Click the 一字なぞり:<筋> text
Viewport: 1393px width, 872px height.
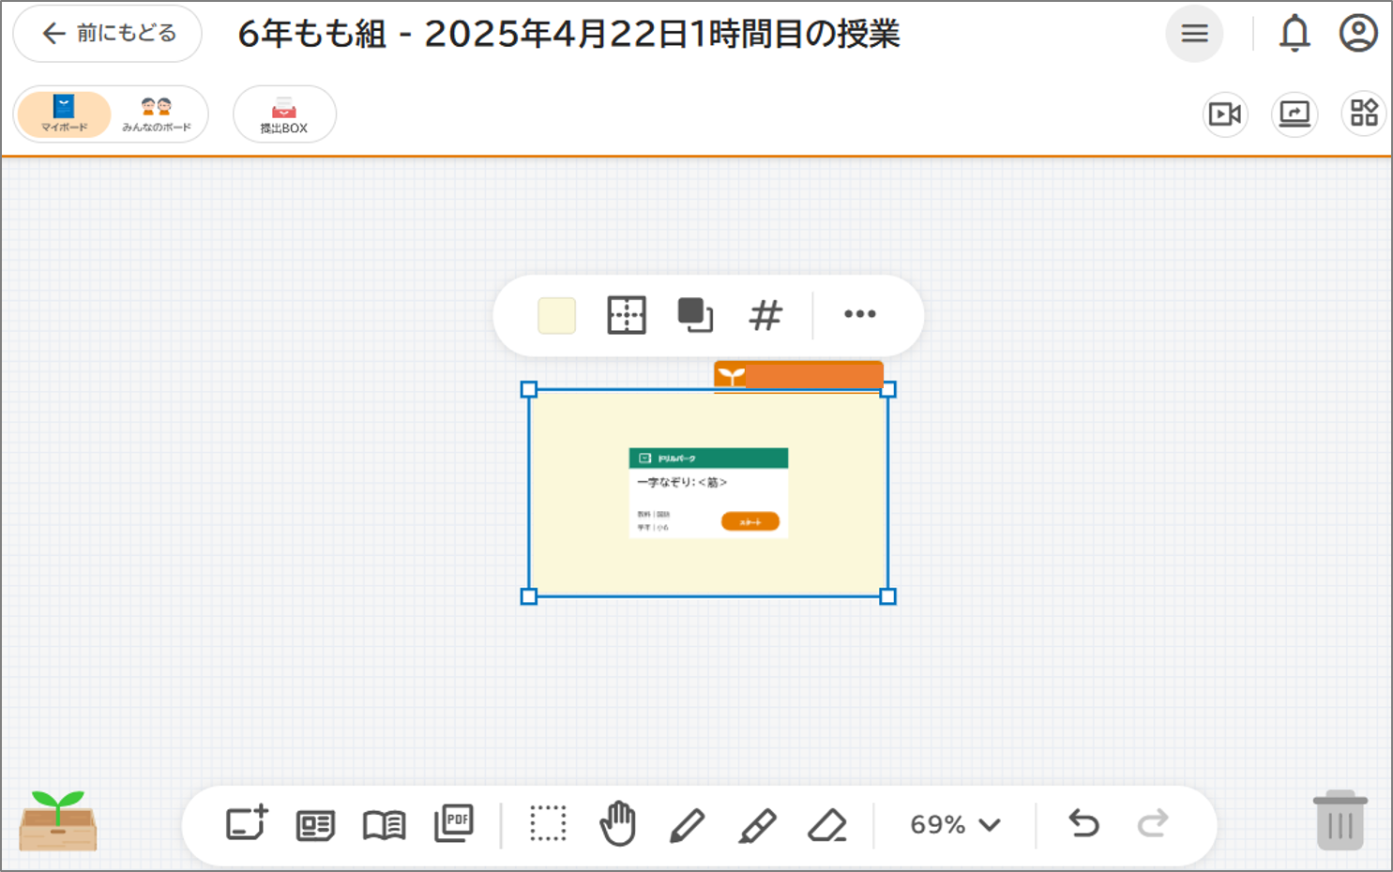coord(682,482)
